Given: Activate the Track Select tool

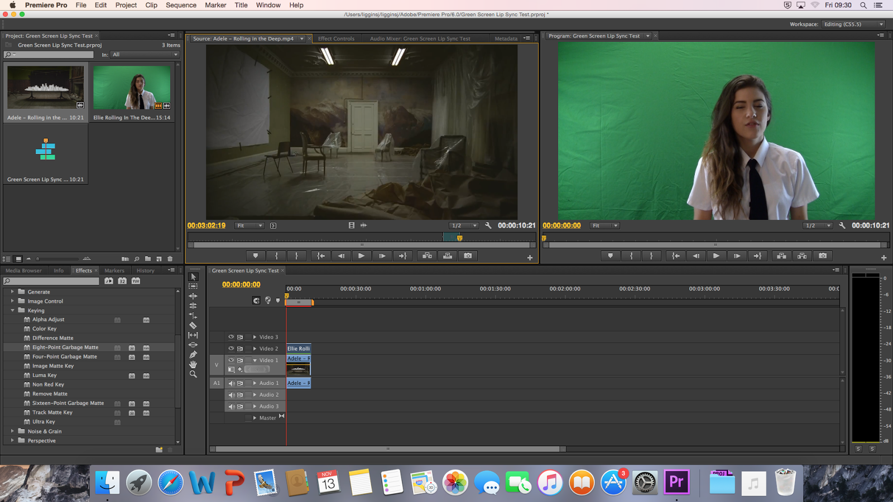Looking at the screenshot, I should pyautogui.click(x=193, y=286).
